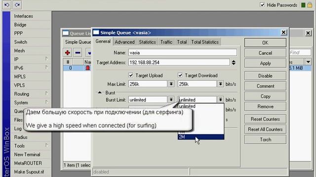Viewport: 316px width, 177px height.
Task: Open the Radius menu item
Action: 31,137
